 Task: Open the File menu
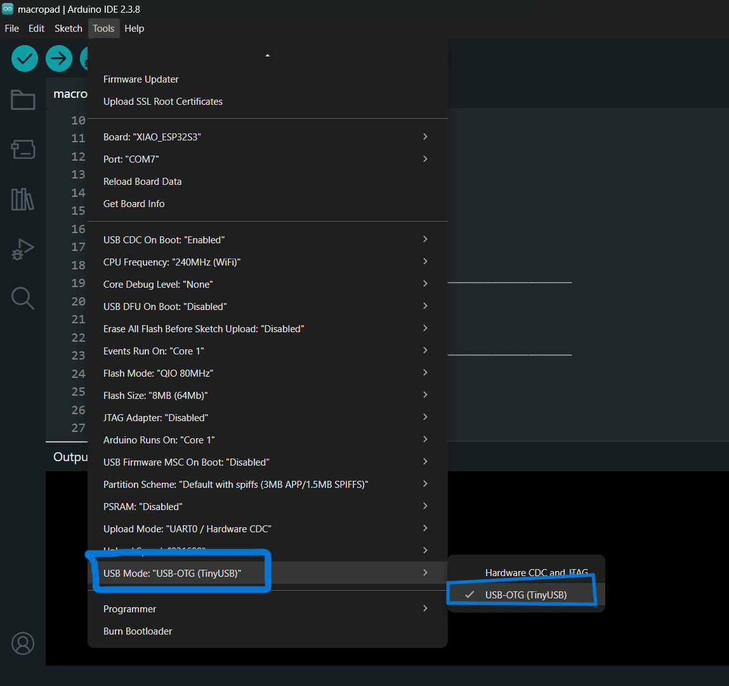point(11,29)
